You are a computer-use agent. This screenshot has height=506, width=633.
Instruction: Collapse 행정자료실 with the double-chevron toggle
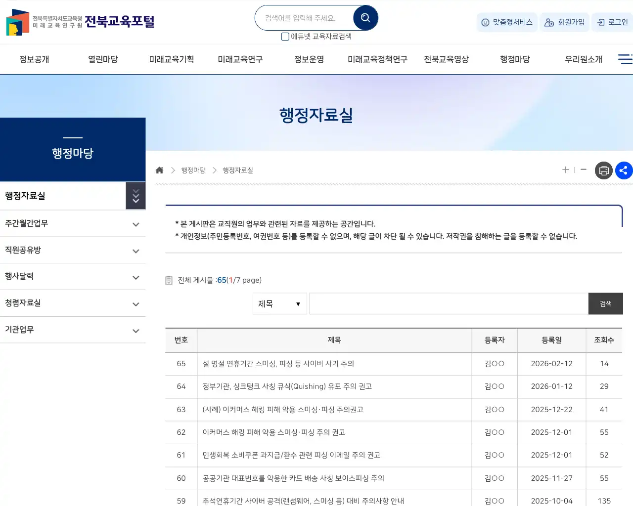pyautogui.click(x=136, y=196)
